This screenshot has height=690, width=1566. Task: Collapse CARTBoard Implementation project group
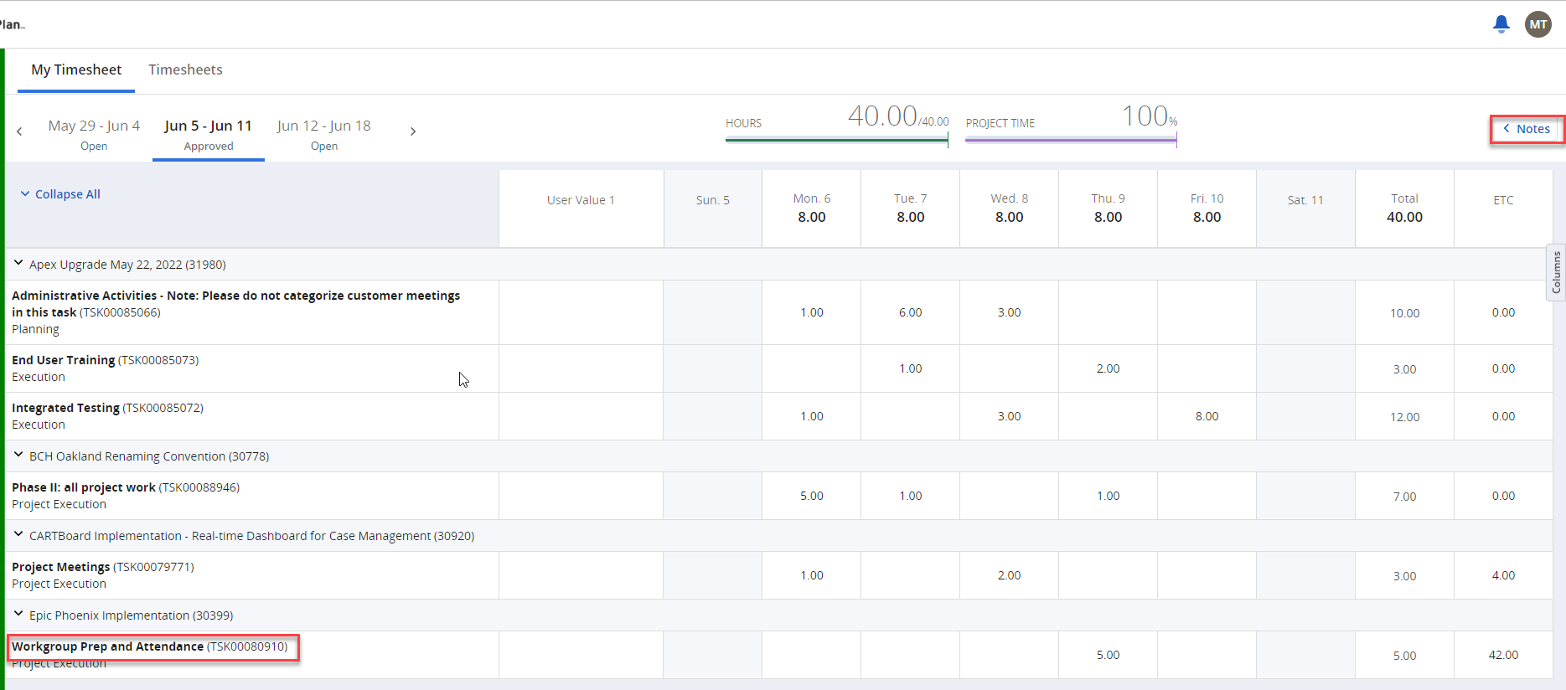pos(18,535)
